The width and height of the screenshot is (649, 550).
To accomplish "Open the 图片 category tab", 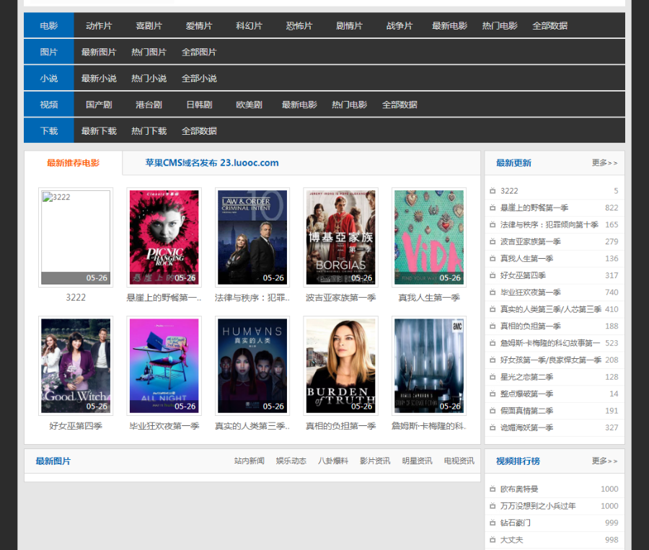I will [x=49, y=52].
